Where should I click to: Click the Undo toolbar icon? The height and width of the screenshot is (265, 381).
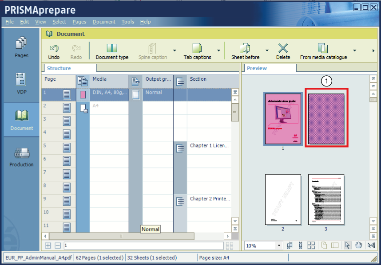point(54,49)
